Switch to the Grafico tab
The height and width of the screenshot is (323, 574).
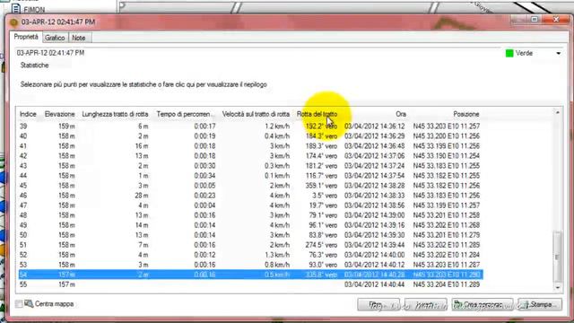(x=55, y=38)
